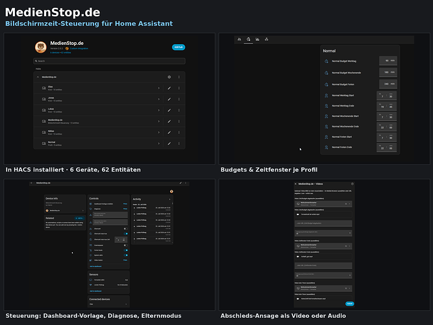This screenshot has height=325, width=433.
Task: Edit the Normal profile with its pencil icon
Action: [x=169, y=143]
